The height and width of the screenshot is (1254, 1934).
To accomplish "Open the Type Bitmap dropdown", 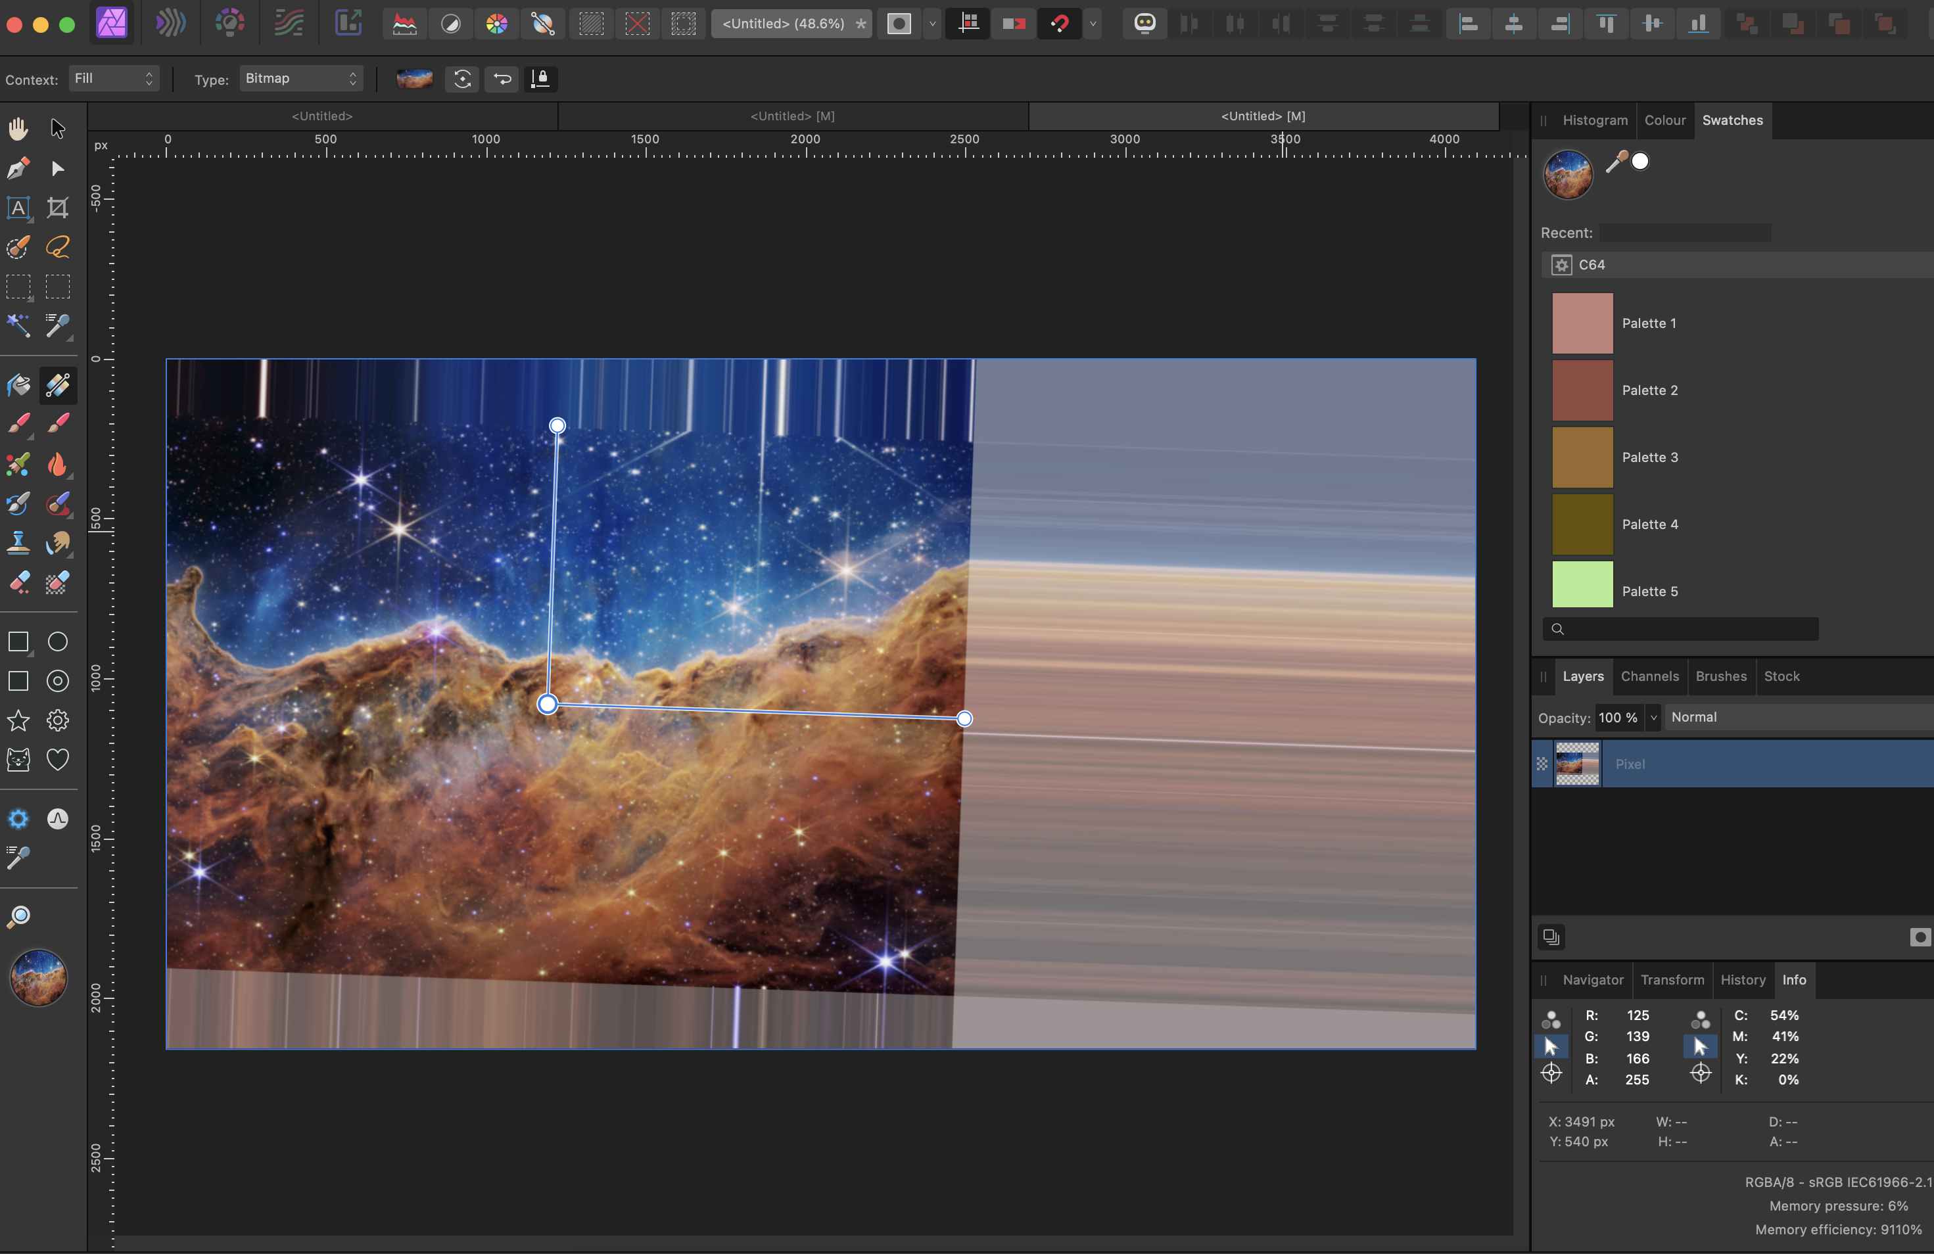I will point(300,79).
